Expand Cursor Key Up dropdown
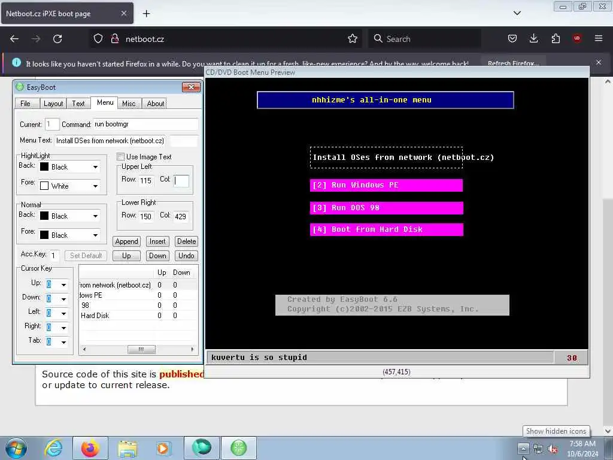Viewport: 613px width, 460px height. click(63, 285)
